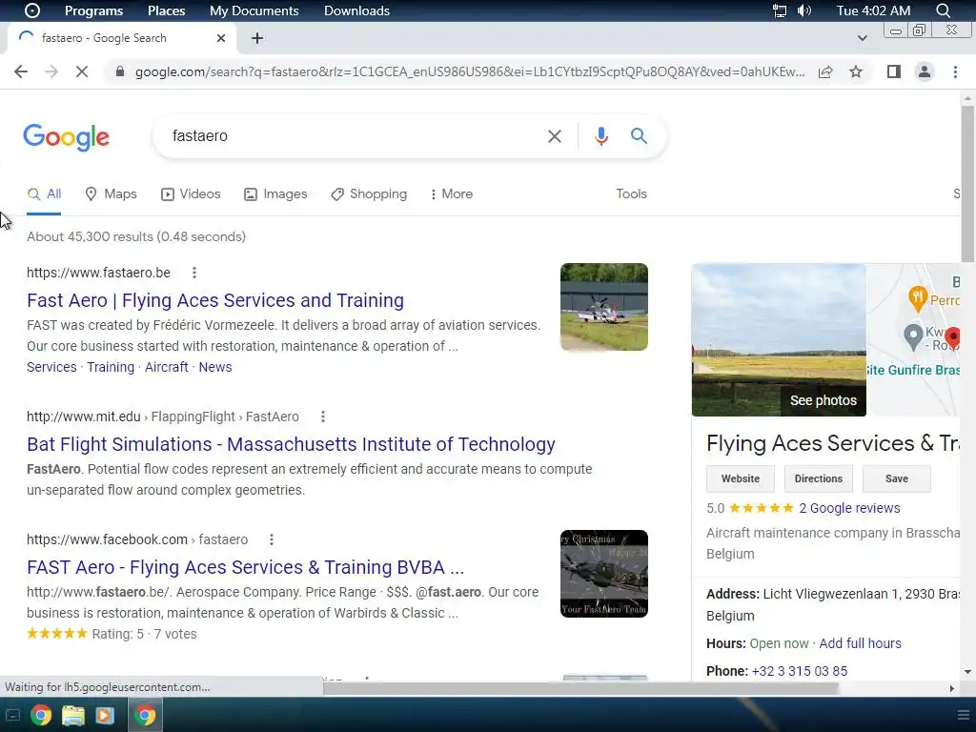
Task: Select the All results tab
Action: point(44,194)
